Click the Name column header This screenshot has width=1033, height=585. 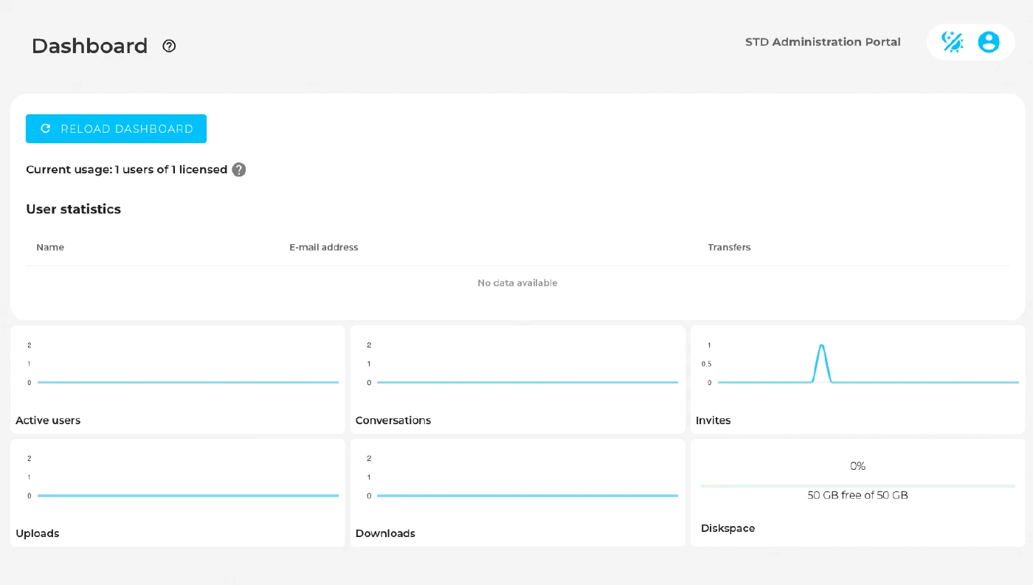(50, 247)
